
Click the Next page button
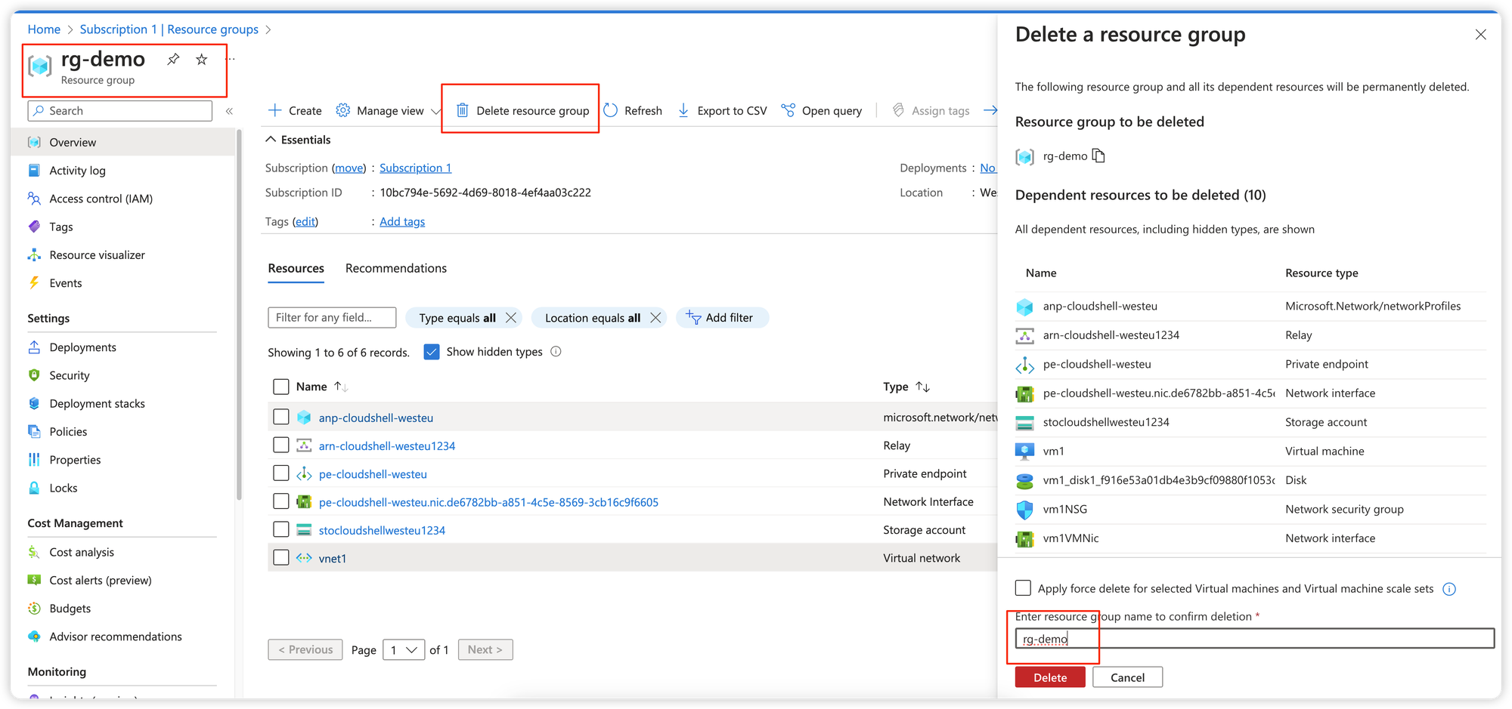485,649
